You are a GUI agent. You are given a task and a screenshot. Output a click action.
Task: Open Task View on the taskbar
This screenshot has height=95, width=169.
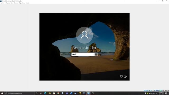click(x=41, y=93)
